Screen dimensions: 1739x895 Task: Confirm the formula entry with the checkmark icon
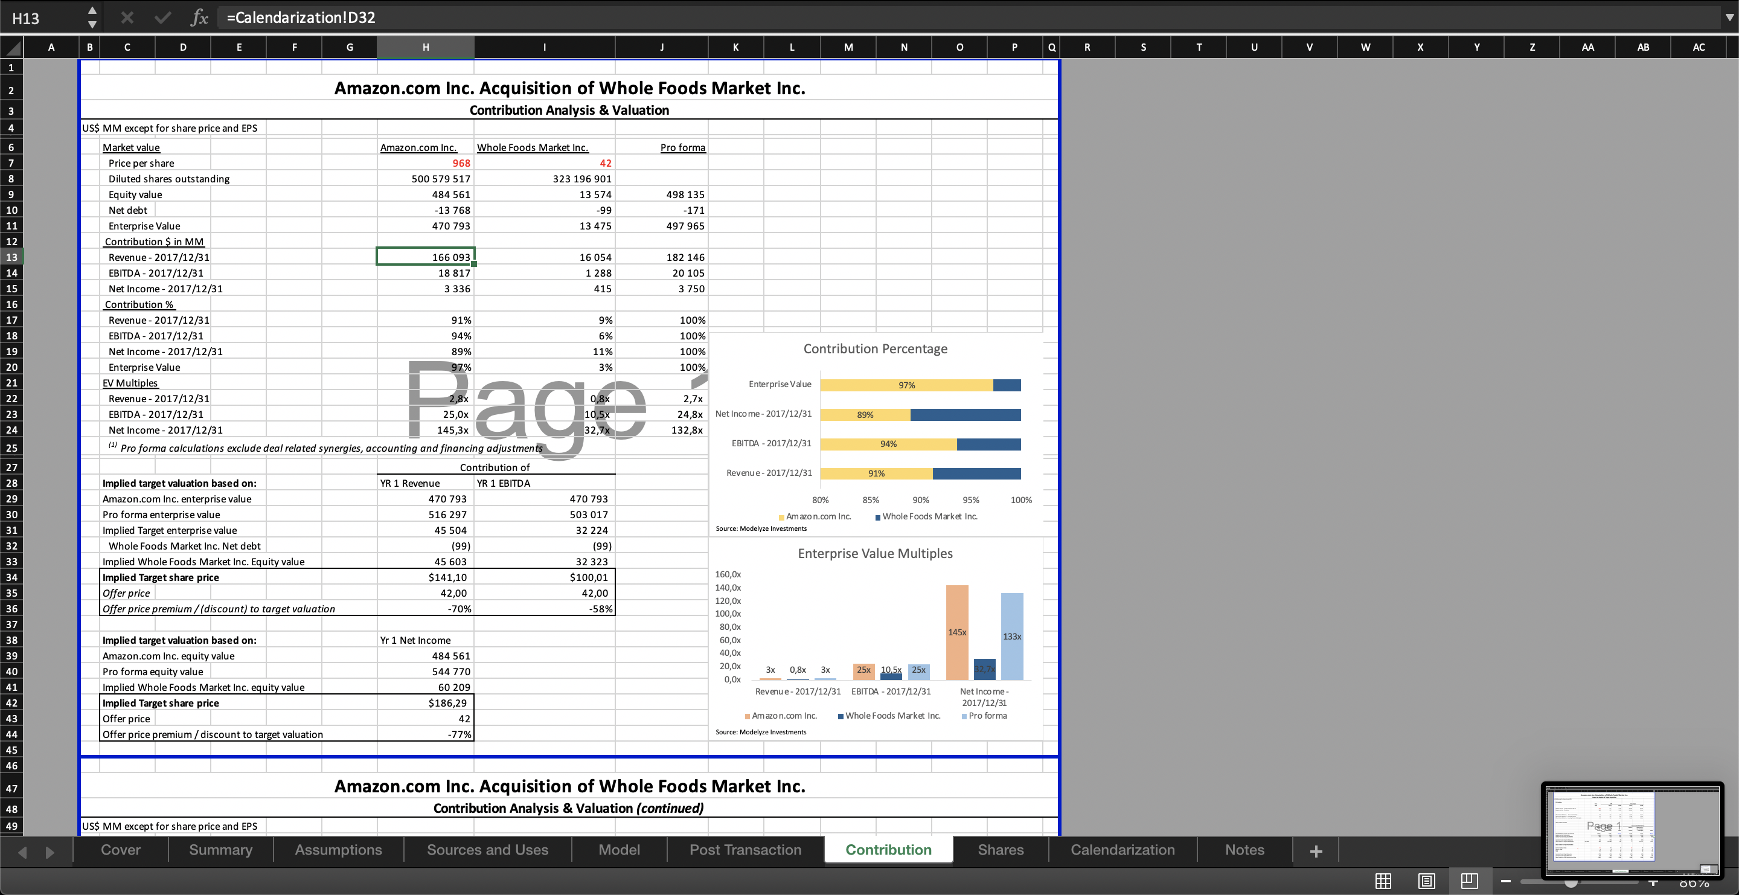(x=162, y=18)
